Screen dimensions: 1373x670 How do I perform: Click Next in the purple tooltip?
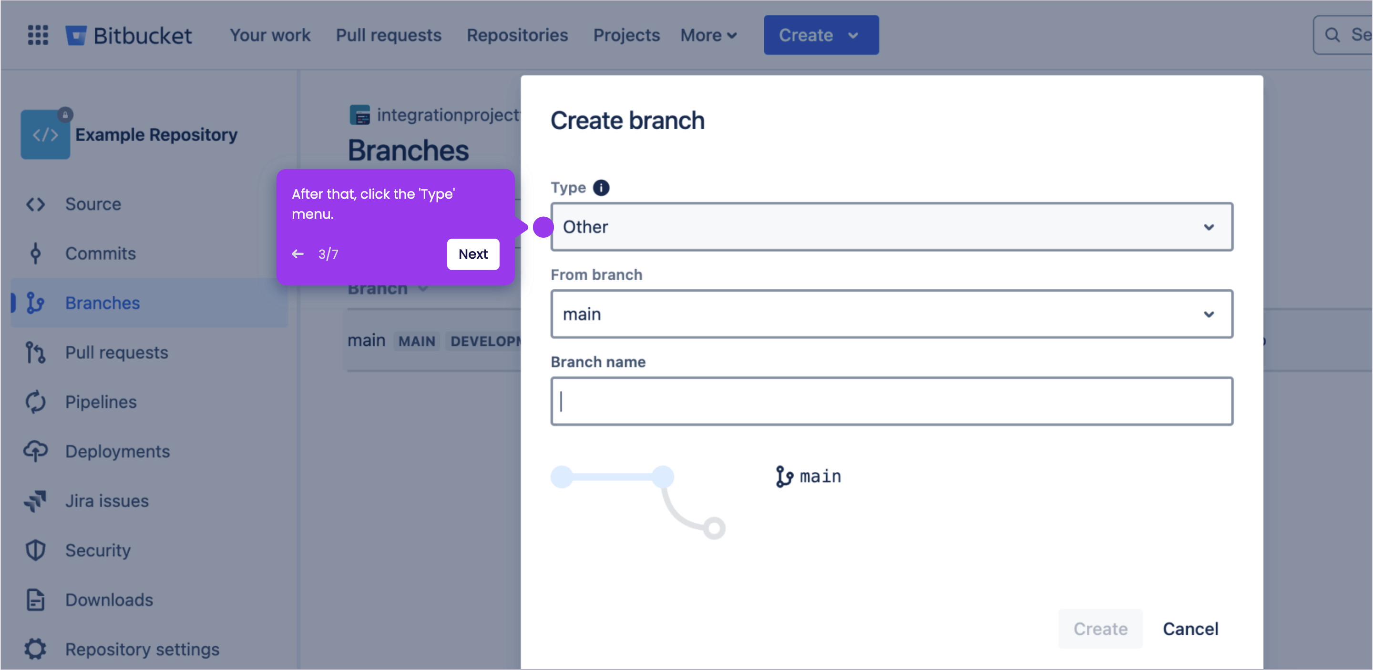[473, 254]
